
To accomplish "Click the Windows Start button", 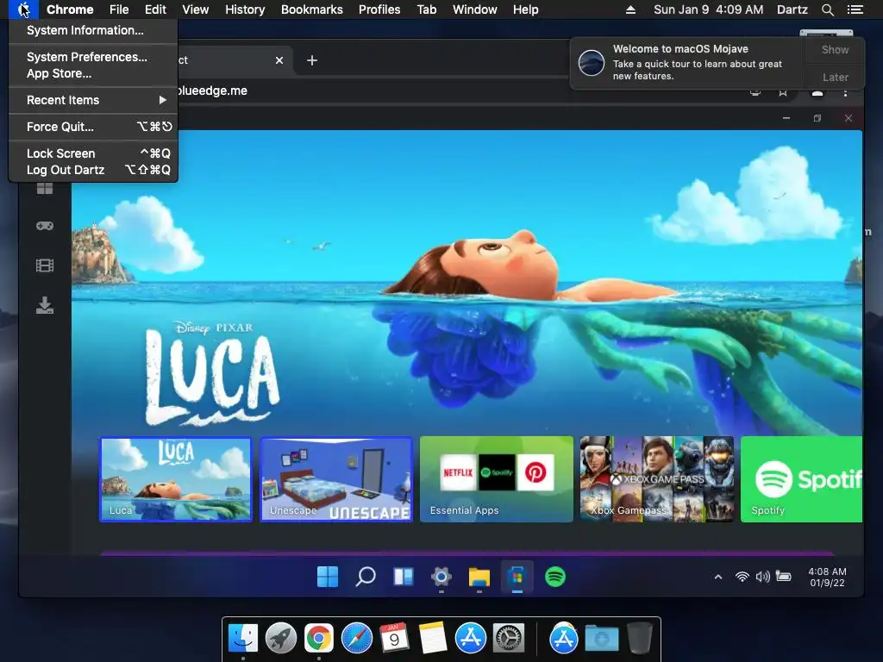I will (328, 577).
